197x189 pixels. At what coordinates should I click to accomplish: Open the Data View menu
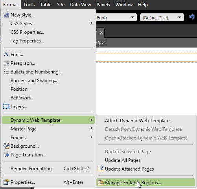pyautogui.click(x=81, y=5)
